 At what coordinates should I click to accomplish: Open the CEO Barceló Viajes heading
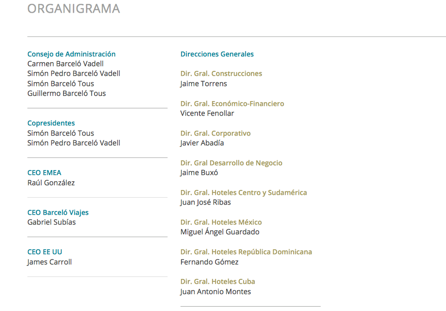pyautogui.click(x=58, y=213)
